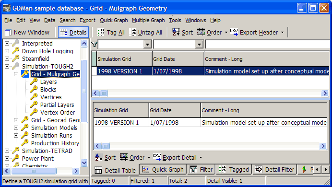Viewport: 332px width, 187px height.
Task: Click the detail panel Sort icon
Action: [x=99, y=157]
